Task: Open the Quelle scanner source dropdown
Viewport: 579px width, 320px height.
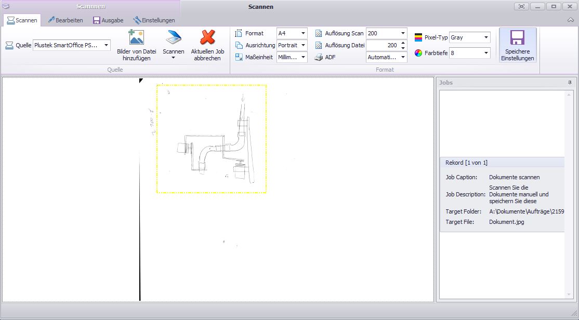Action: pyautogui.click(x=106, y=45)
